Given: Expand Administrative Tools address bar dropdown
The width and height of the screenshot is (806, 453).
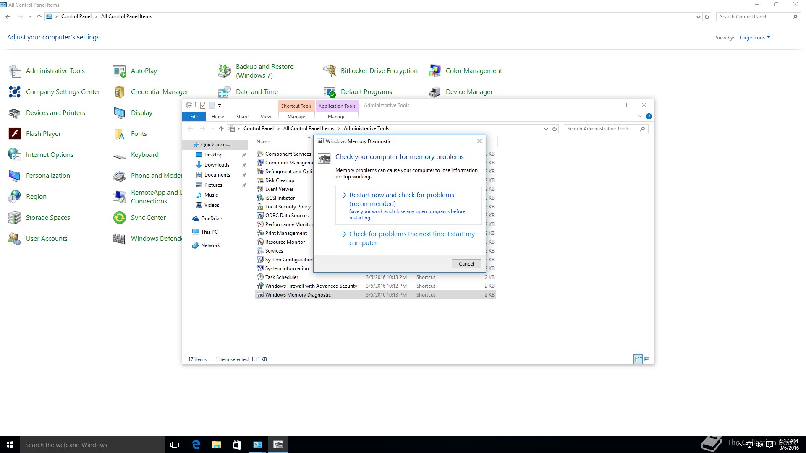Looking at the screenshot, I should tap(546, 129).
